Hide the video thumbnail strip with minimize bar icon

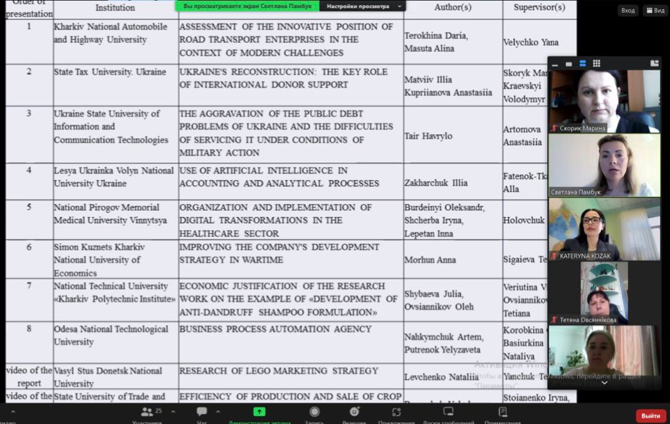pyautogui.click(x=555, y=64)
